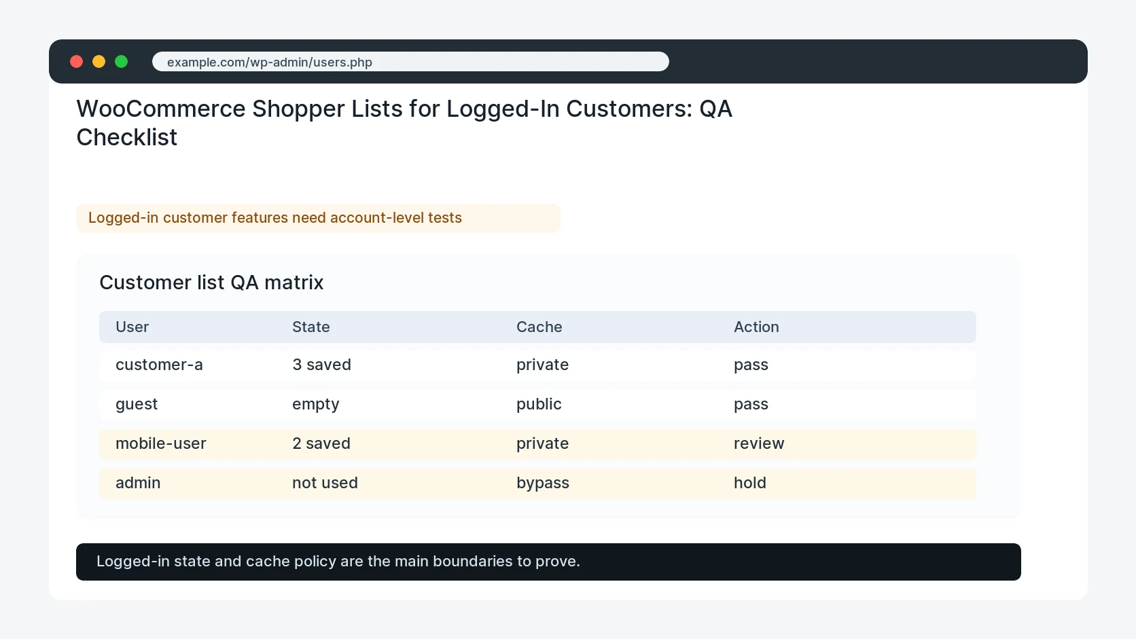Click the 'hold' action cell

750,483
